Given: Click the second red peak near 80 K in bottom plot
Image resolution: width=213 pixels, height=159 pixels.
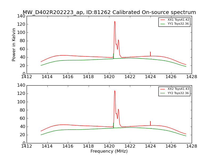Looking at the screenshot, I should (x=118, y=109).
